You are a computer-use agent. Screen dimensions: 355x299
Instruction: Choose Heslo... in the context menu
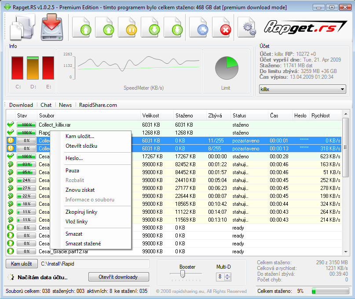click(x=74, y=158)
